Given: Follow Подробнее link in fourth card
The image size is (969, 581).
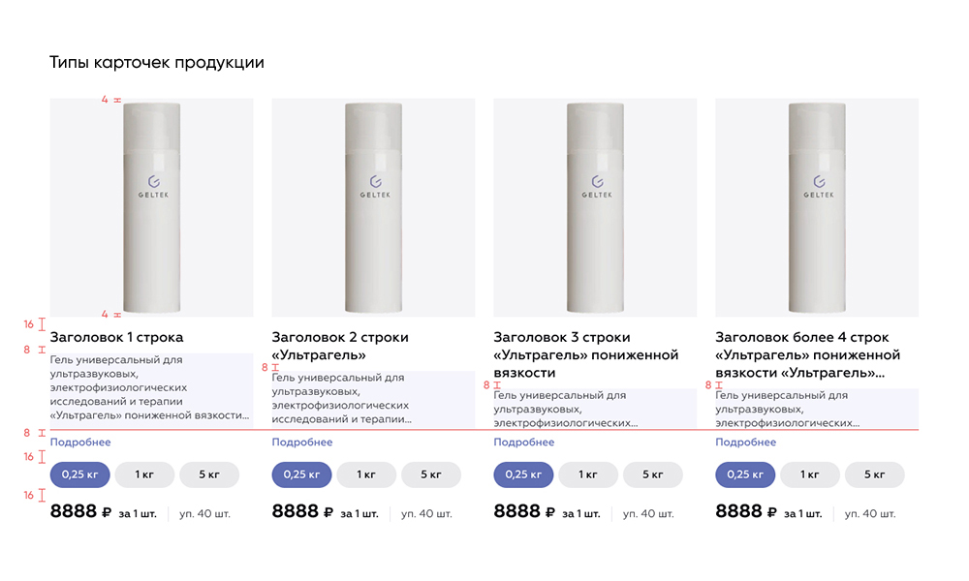Looking at the screenshot, I should (x=746, y=443).
